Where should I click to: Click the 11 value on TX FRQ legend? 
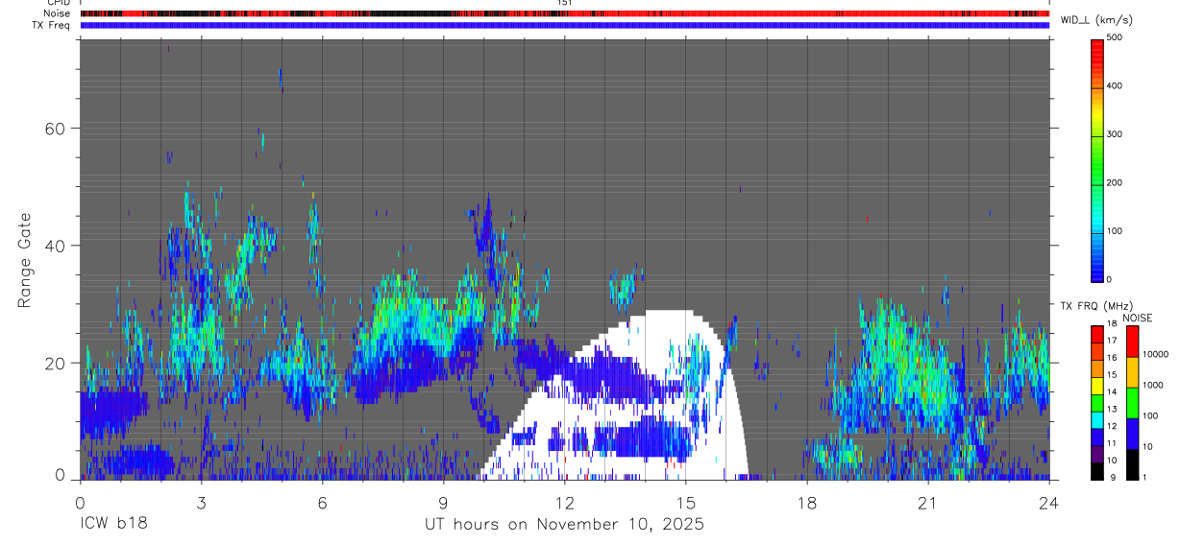click(1112, 443)
